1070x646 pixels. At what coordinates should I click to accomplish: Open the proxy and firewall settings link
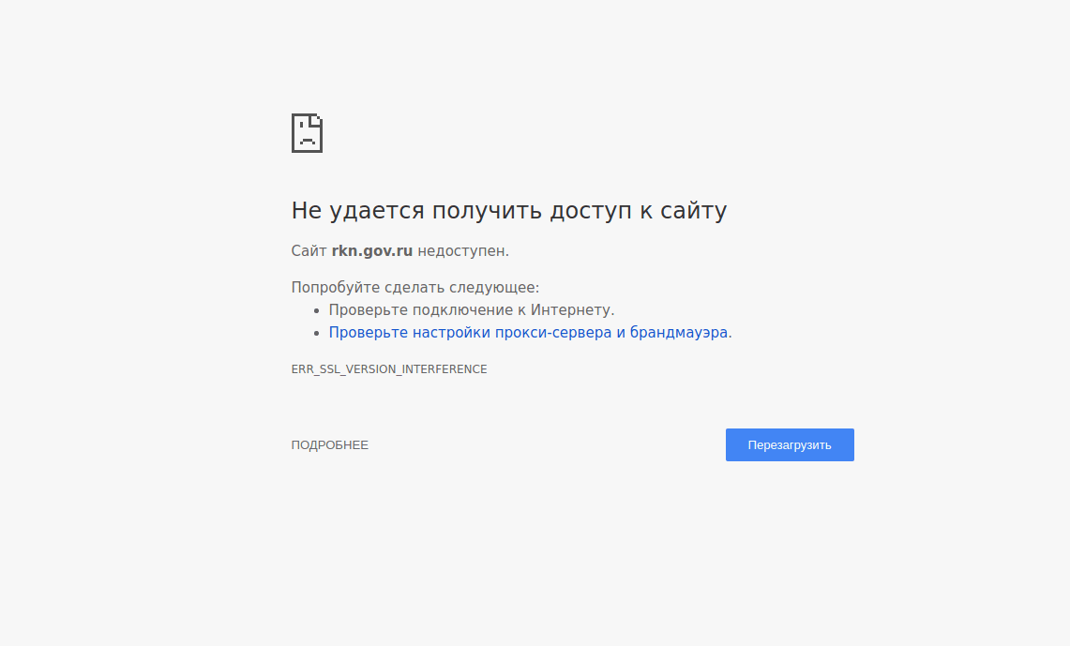(x=530, y=332)
